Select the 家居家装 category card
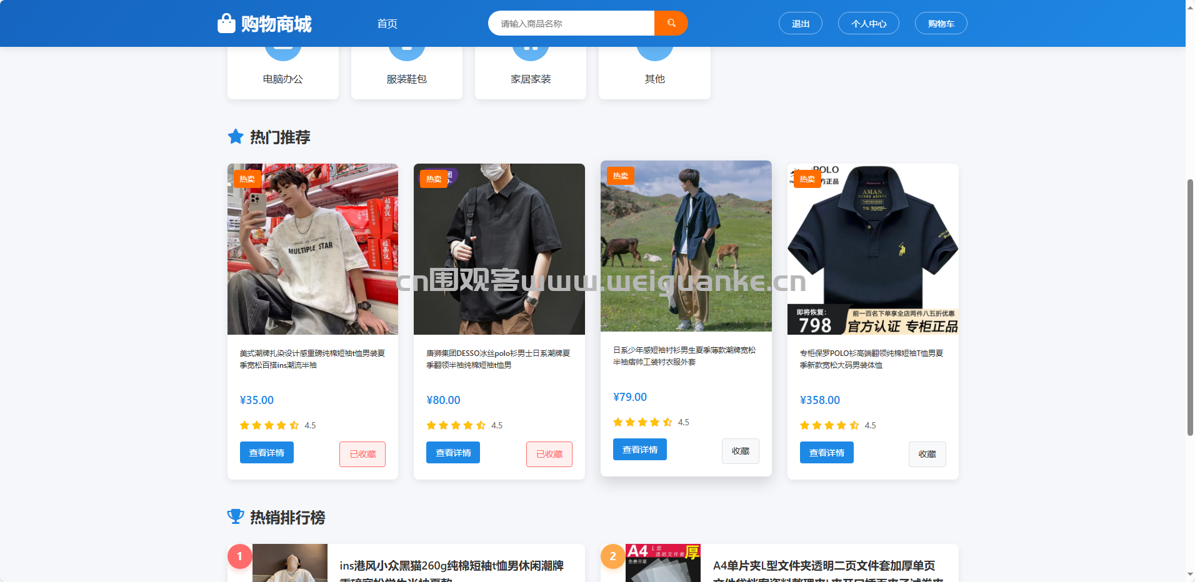The image size is (1195, 582). click(531, 72)
